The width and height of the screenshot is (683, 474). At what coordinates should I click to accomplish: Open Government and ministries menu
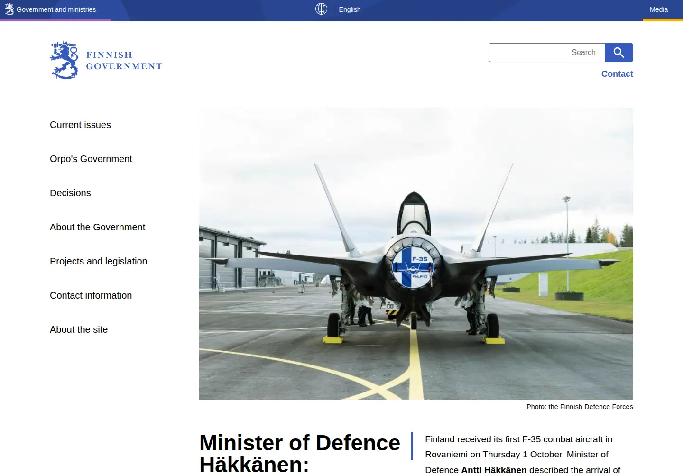[56, 9]
